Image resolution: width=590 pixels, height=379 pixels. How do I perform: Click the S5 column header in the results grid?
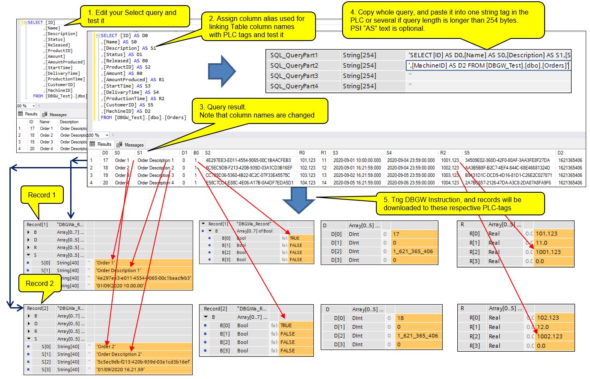(x=509, y=153)
